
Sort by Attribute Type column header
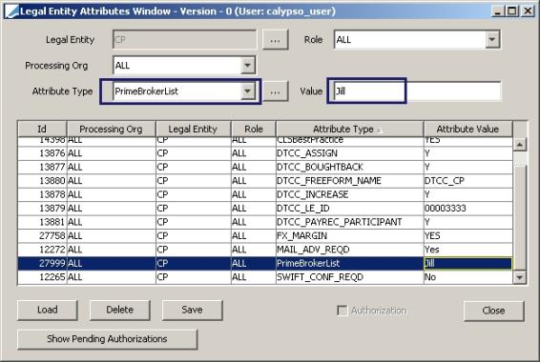[349, 129]
